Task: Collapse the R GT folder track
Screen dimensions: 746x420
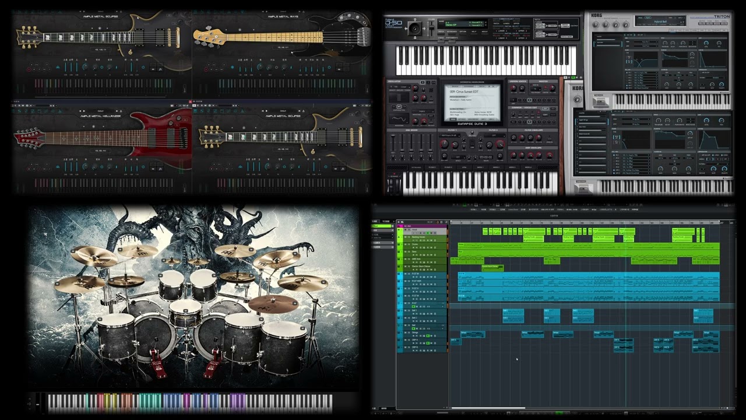Action: tap(399, 303)
